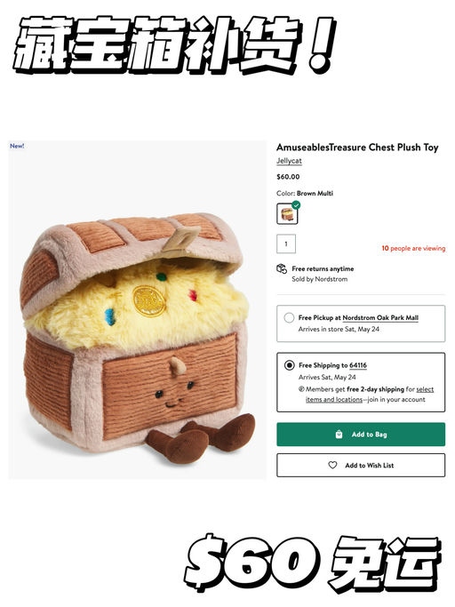This screenshot has width=455, height=607.
Task: Click the green checkmark on color swatch
Action: (296, 205)
